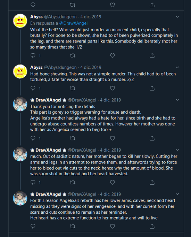Expand more options on 'Thank you for noticing' tweet
191x237 pixels.
[177, 100]
